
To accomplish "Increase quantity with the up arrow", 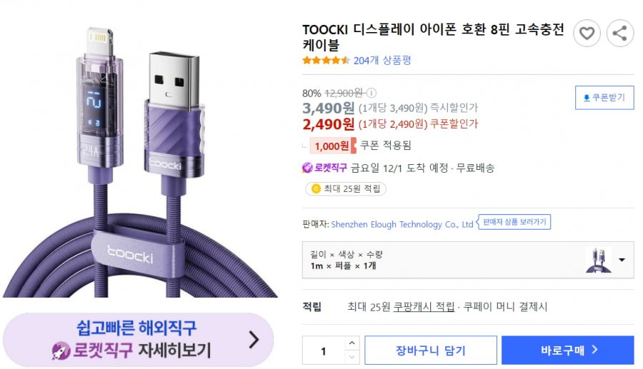I will point(352,343).
